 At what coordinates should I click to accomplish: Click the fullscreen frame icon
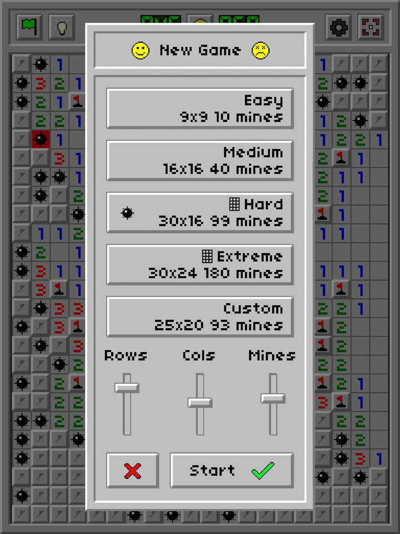[371, 27]
